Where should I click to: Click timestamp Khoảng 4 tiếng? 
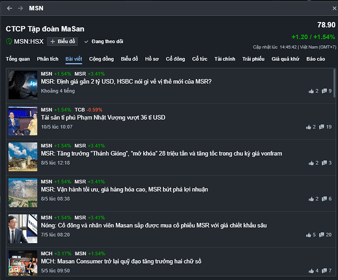click(x=58, y=91)
